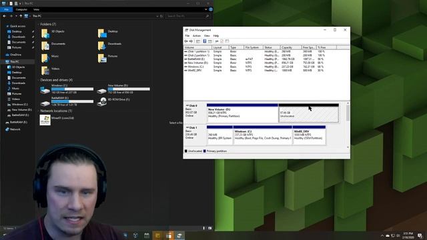Open the address bar history dropdown
This screenshot has height=240, width=427.
pyautogui.click(x=157, y=16)
